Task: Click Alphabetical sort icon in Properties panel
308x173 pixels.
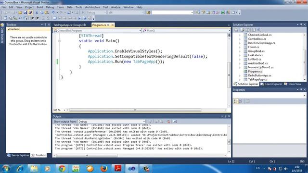Action: [241, 101]
